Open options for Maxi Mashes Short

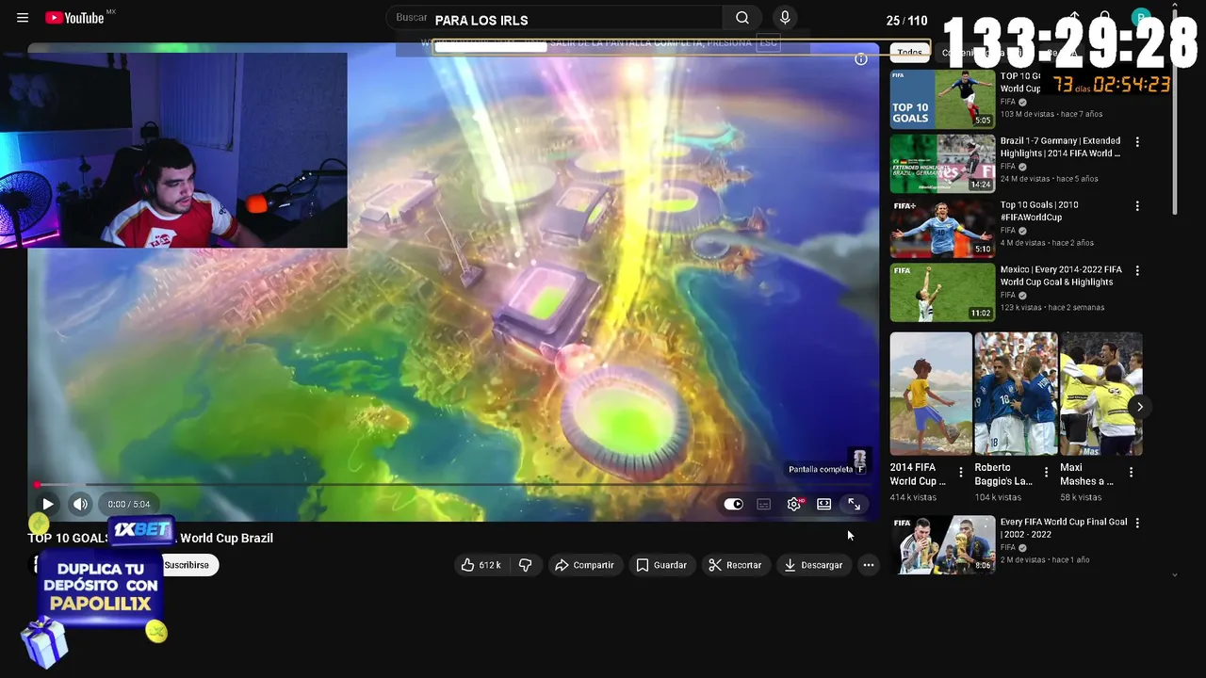[x=1131, y=472]
